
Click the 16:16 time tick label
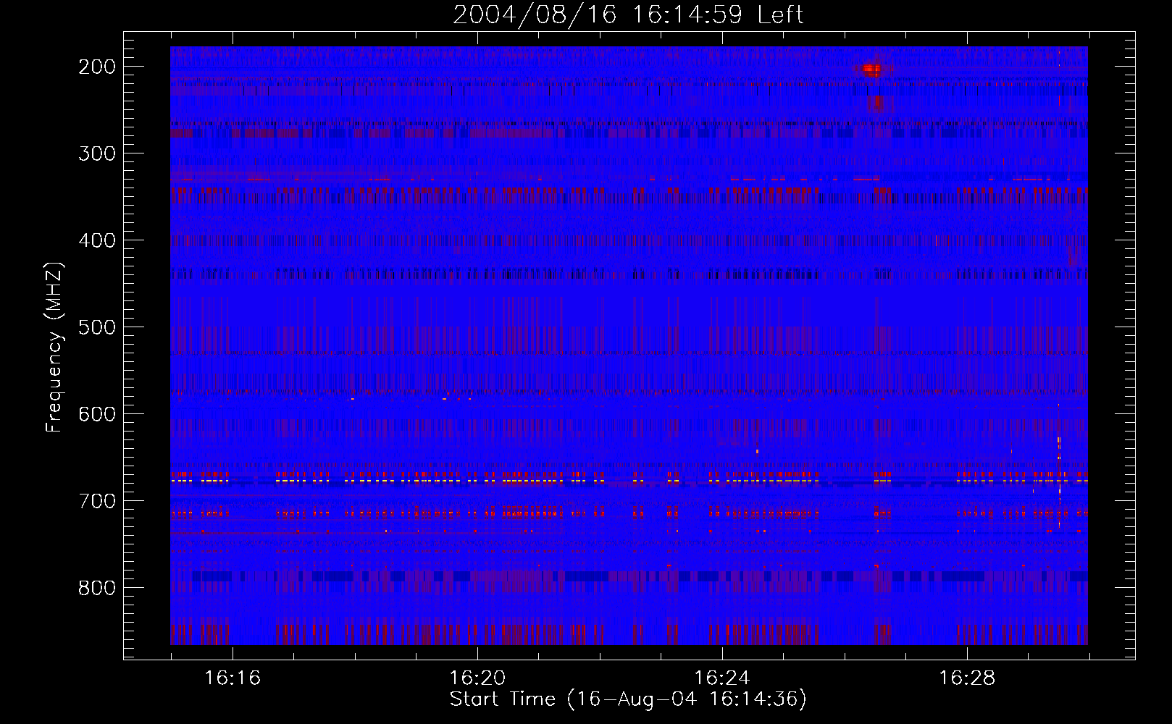pos(233,678)
